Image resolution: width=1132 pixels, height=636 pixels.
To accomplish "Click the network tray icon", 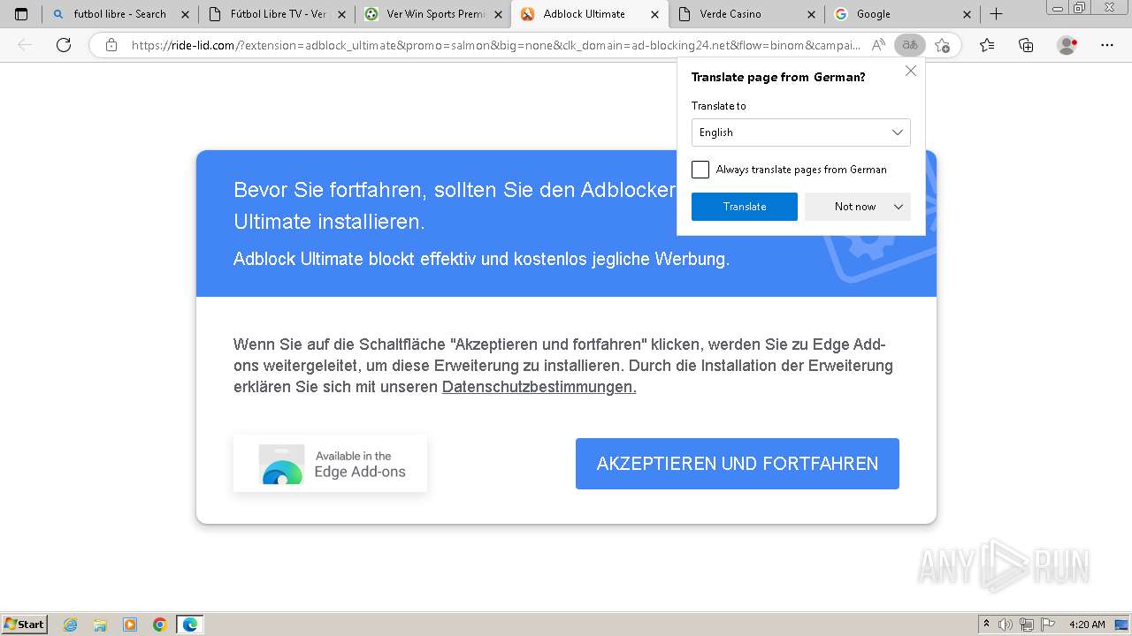I will 1025,625.
